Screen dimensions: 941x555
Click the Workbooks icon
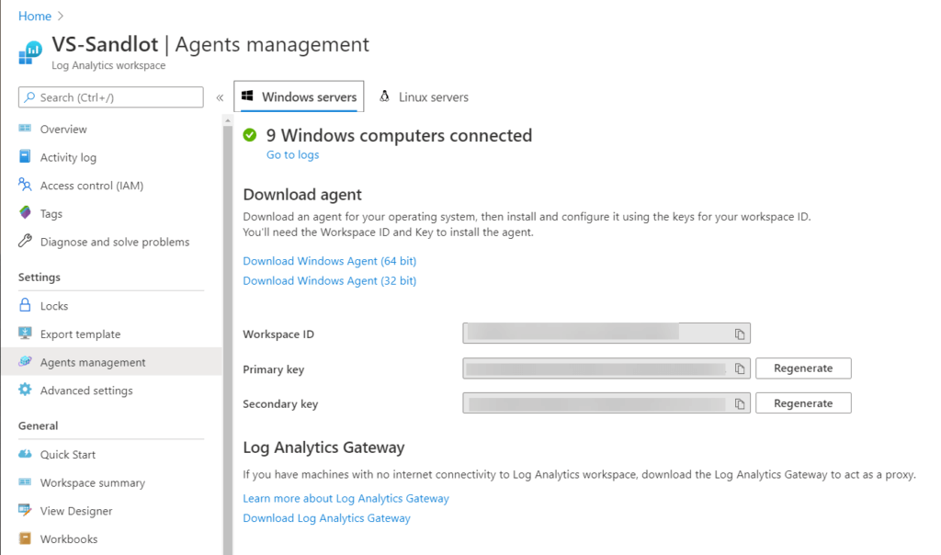25,538
